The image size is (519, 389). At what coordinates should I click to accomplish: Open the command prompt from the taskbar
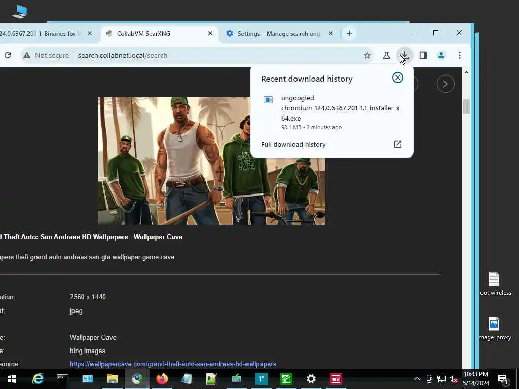tap(62, 379)
